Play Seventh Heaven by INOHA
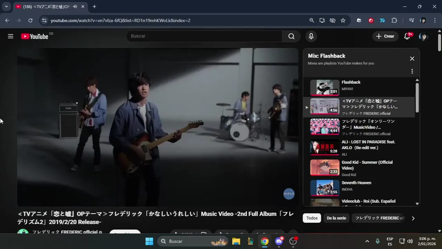 (359, 188)
